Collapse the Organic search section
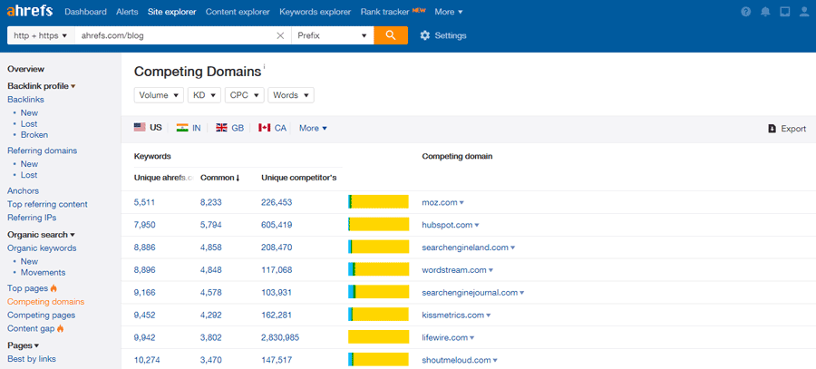This screenshot has height=369, width=816. point(41,235)
